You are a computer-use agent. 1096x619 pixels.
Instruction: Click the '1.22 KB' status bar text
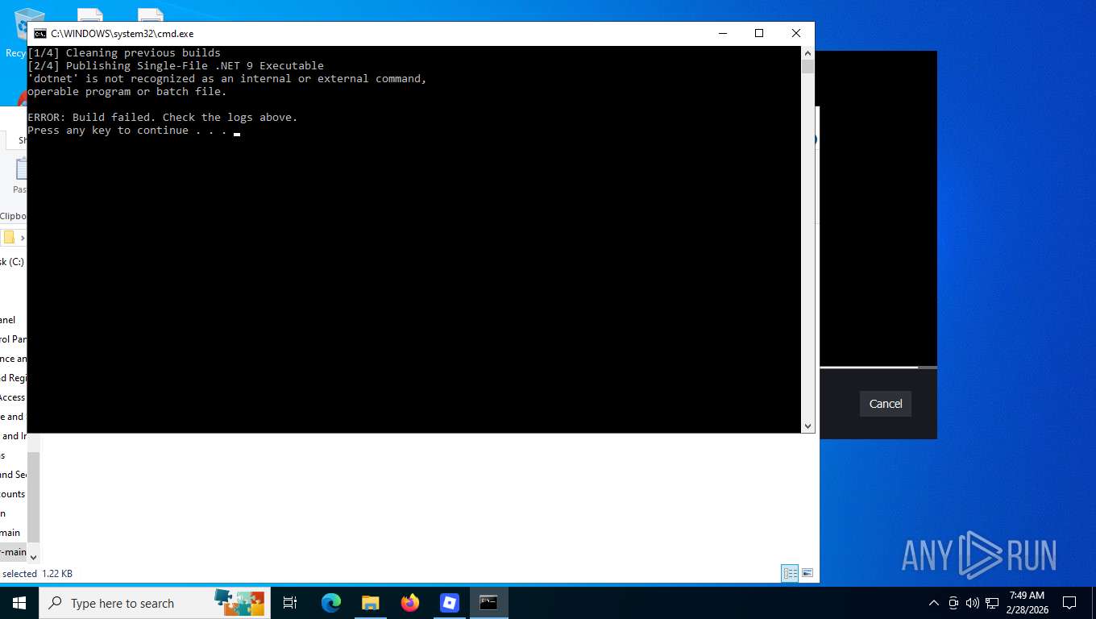click(x=57, y=574)
